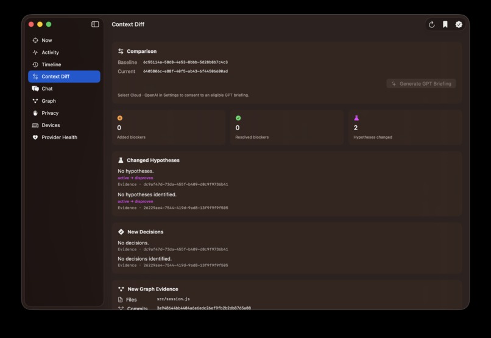Click Evidence dc9af47d under Changed Hypotheses
491x338 pixels.
tap(173, 185)
